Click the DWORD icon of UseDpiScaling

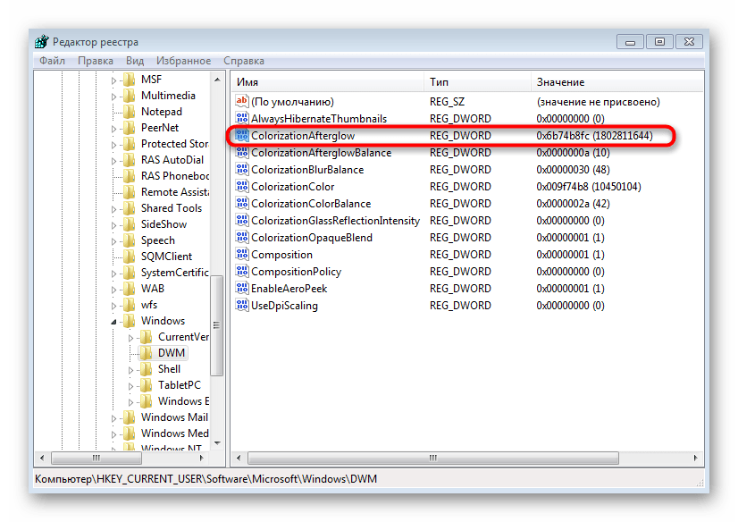pyautogui.click(x=242, y=305)
